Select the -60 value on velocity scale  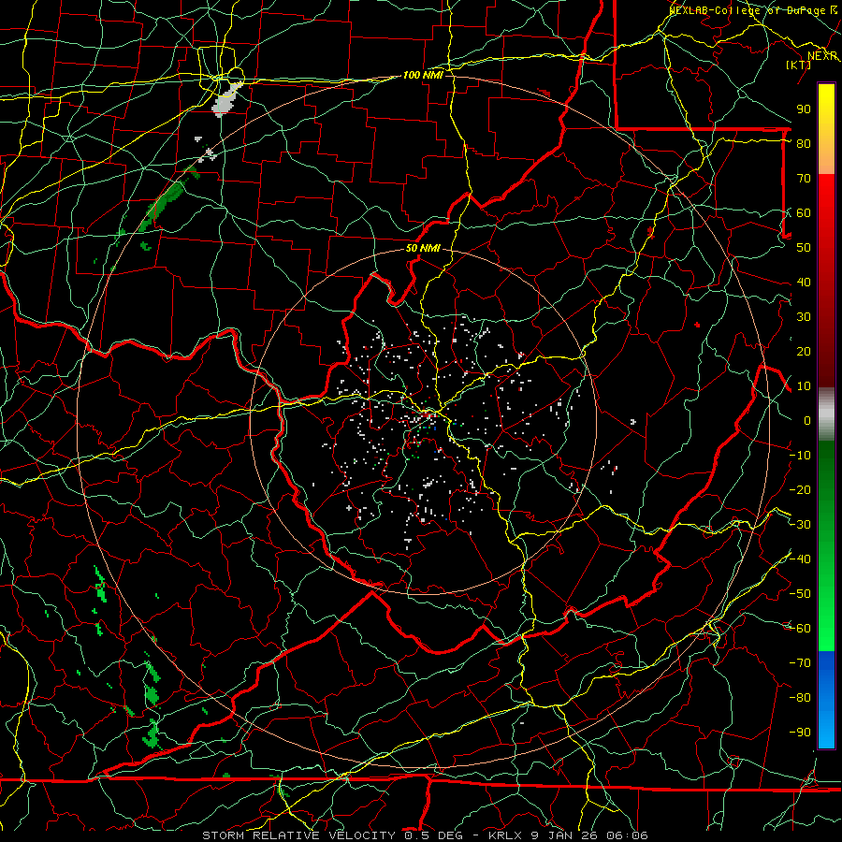click(800, 629)
